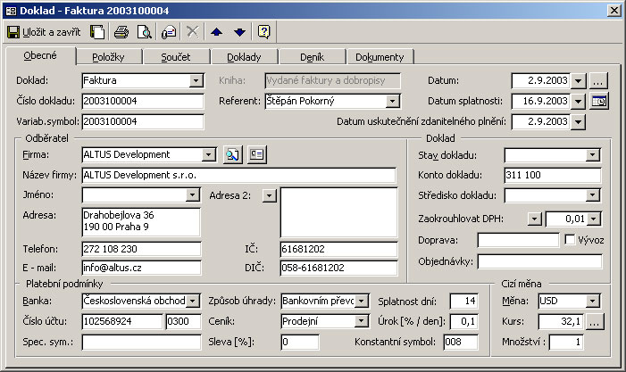Open the company address card icon

click(257, 154)
